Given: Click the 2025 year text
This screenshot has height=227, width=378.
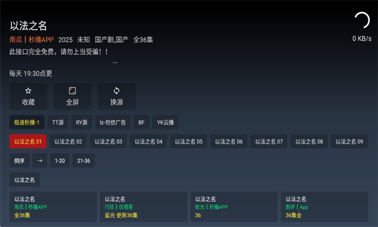Looking at the screenshot, I should point(66,40).
